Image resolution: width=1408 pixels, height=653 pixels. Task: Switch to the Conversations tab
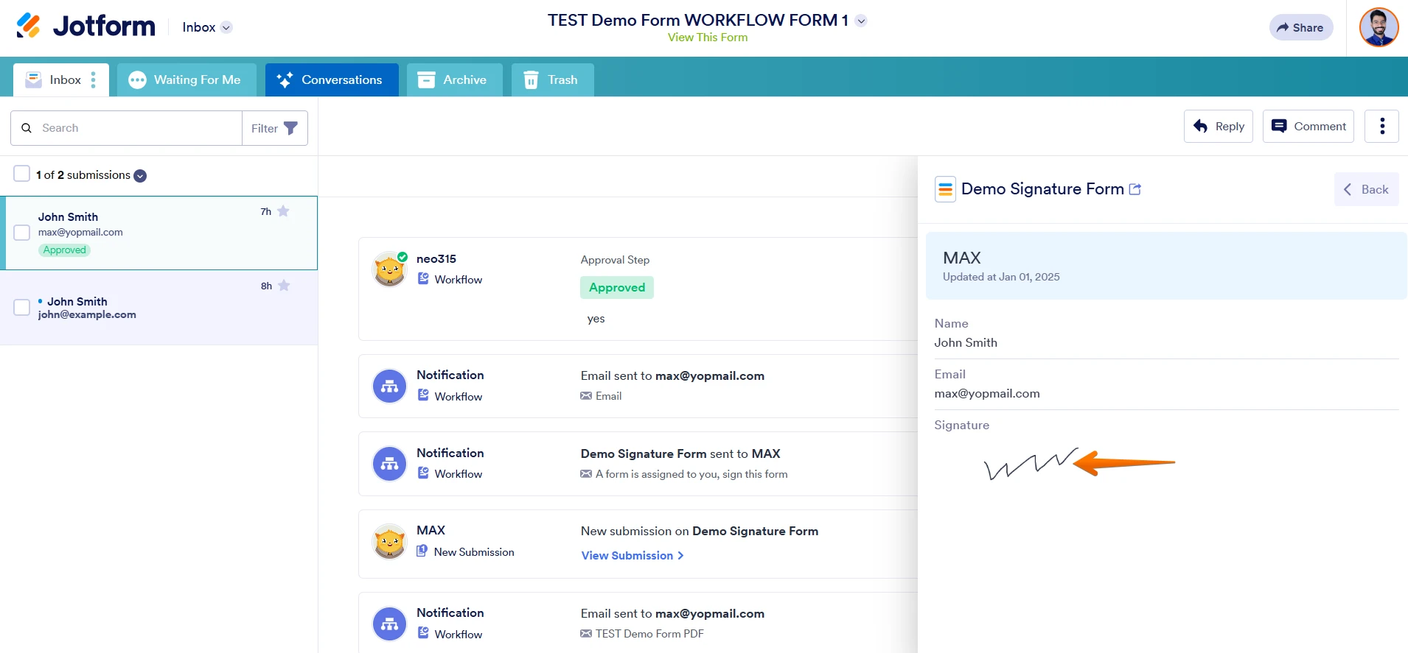[332, 80]
